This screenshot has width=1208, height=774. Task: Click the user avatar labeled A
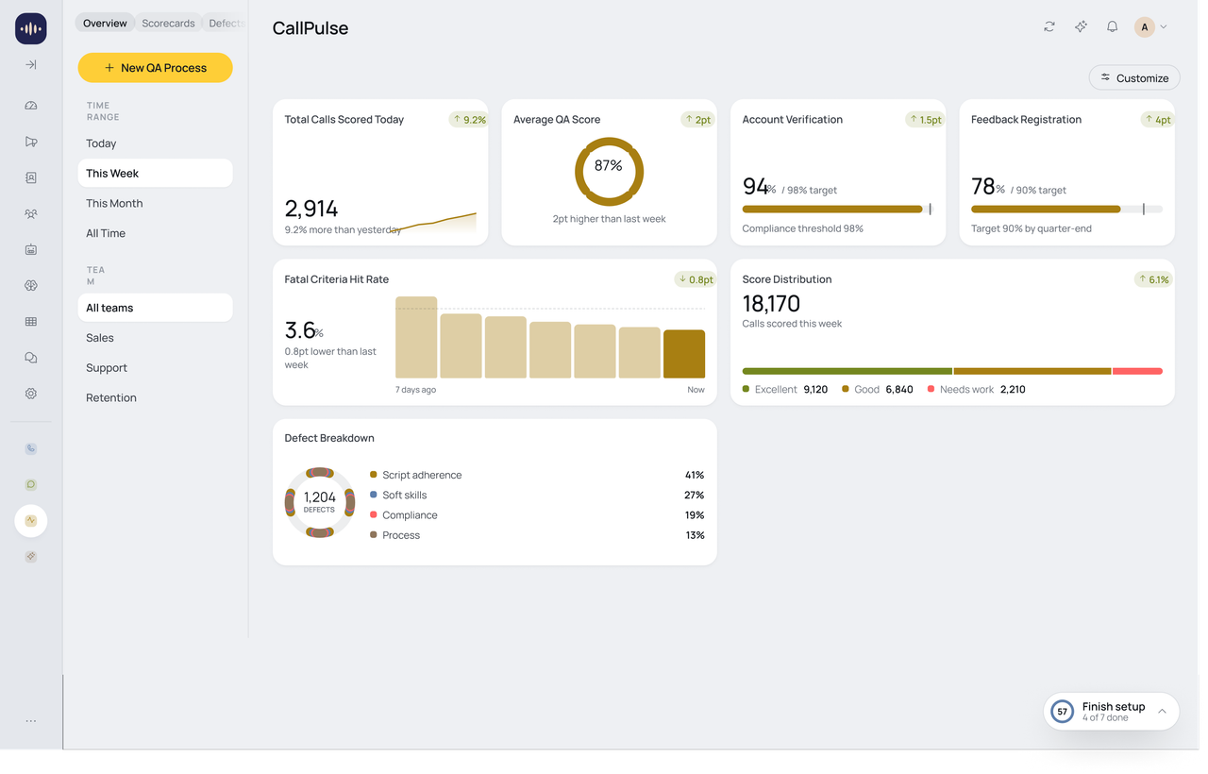1145,27
